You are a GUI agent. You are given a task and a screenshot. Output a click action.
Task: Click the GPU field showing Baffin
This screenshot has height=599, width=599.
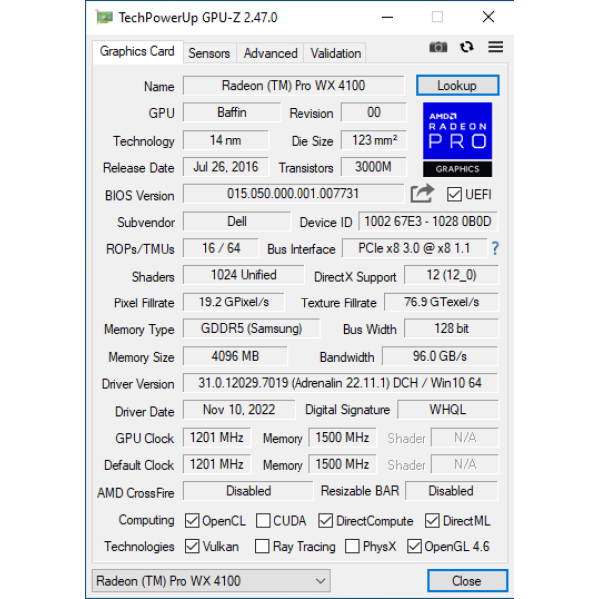232,112
